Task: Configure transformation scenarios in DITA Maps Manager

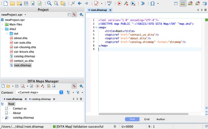Action: point(43,86)
